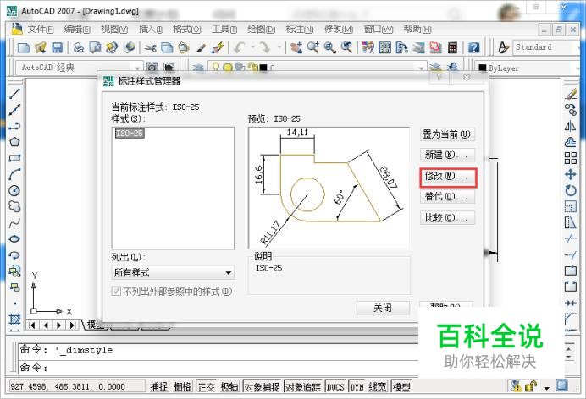The height and width of the screenshot is (399, 586).
Task: Toggle 模型 model space button
Action: (401, 386)
